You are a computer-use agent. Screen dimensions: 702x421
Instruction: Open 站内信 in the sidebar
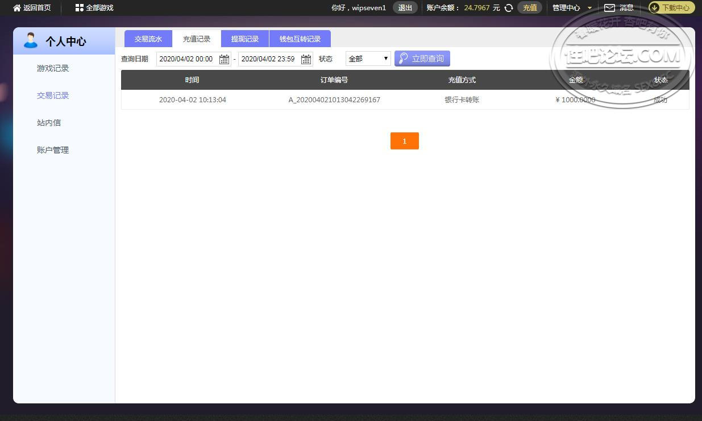(x=49, y=123)
